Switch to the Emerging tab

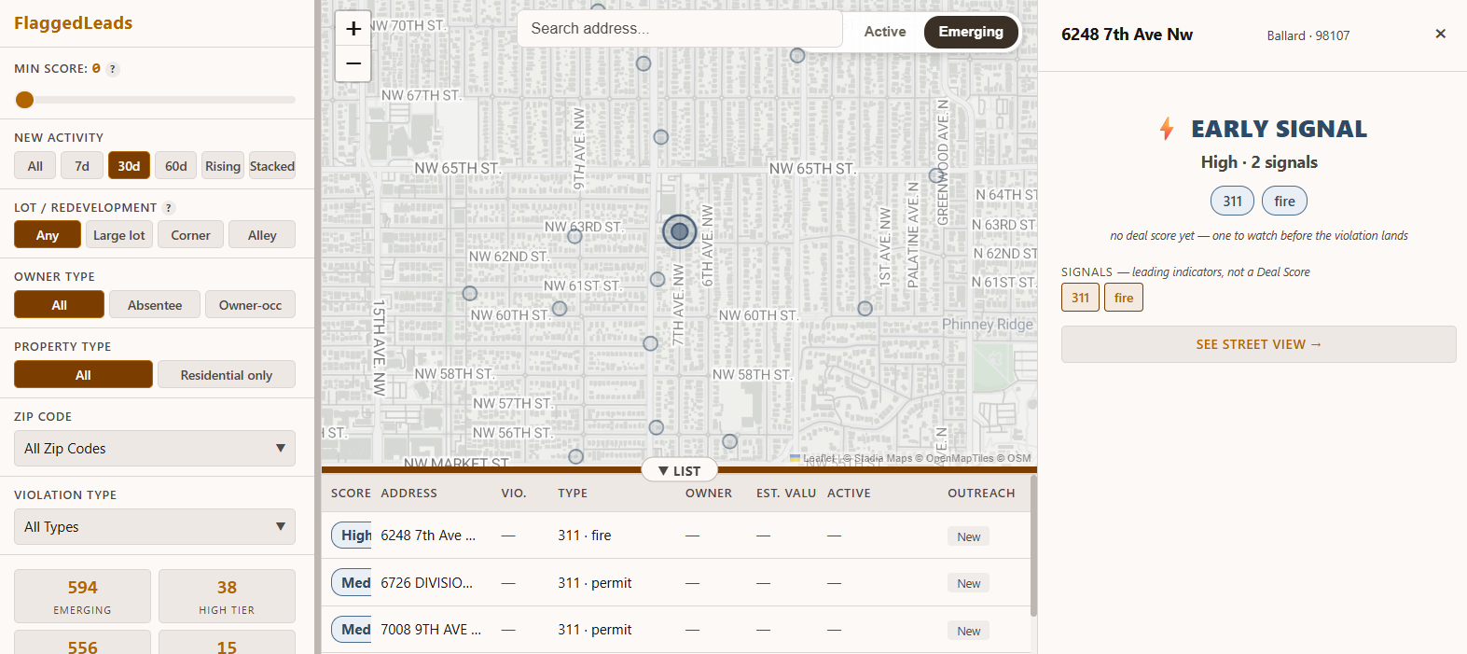point(971,32)
